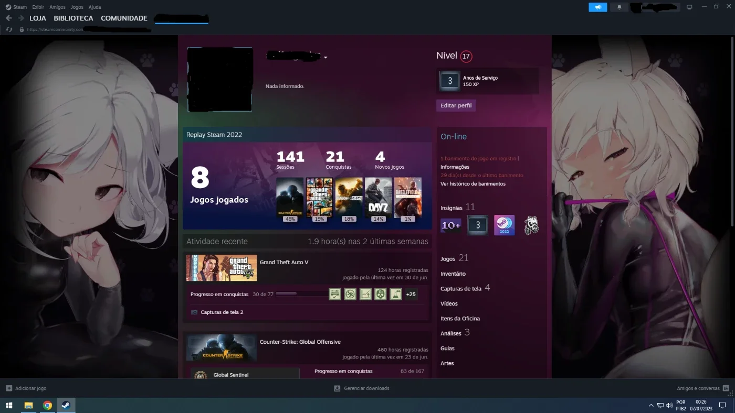The width and height of the screenshot is (735, 413).
Task: Open the car achievement icon for GTA V
Action: (335, 294)
